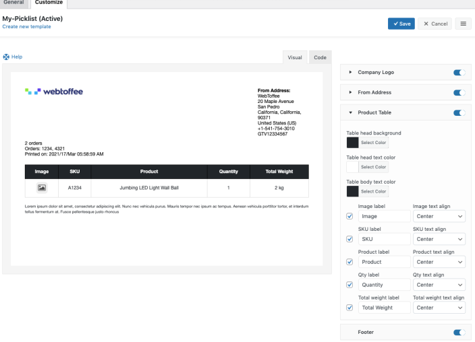Switch to the Code tab
The height and width of the screenshot is (342, 475).
point(320,57)
